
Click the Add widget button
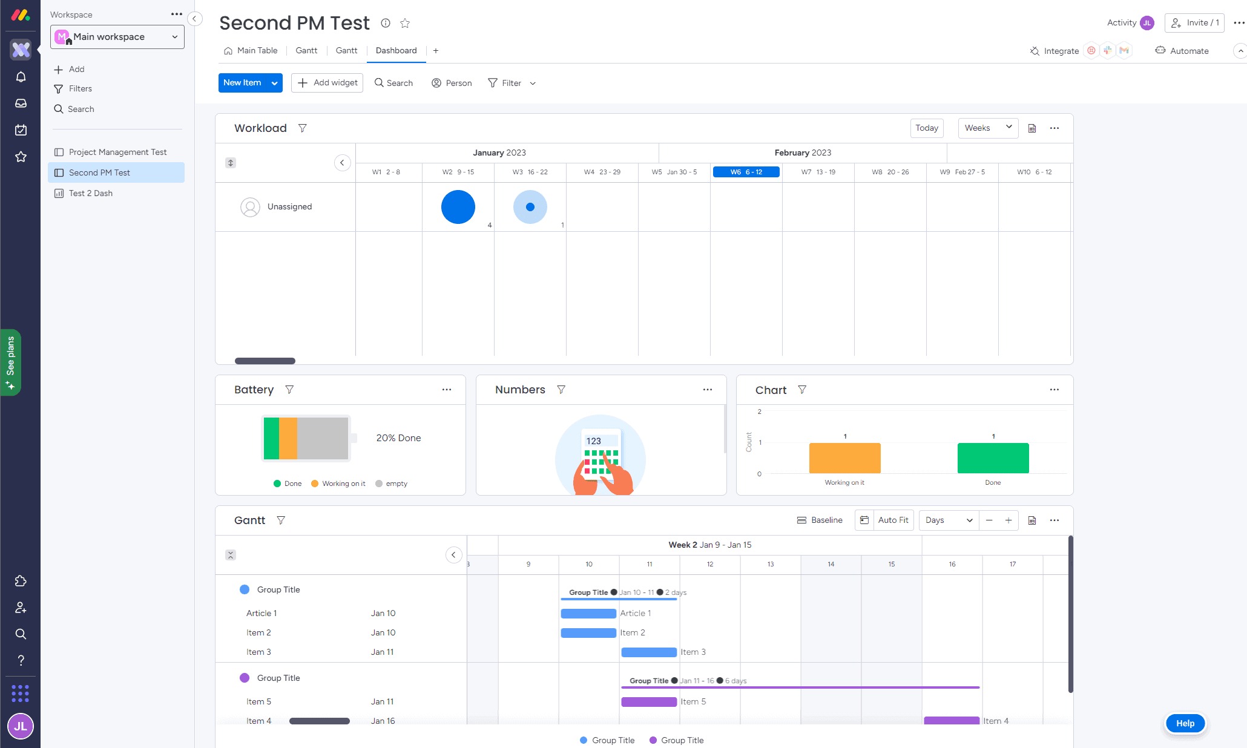pos(327,83)
